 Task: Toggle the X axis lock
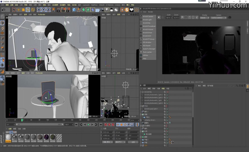pyautogui.click(x=39, y=10)
